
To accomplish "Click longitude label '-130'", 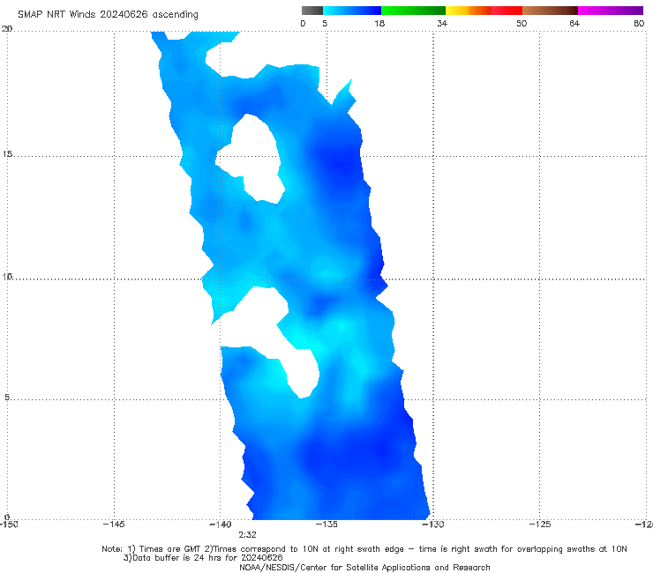I will click(433, 525).
